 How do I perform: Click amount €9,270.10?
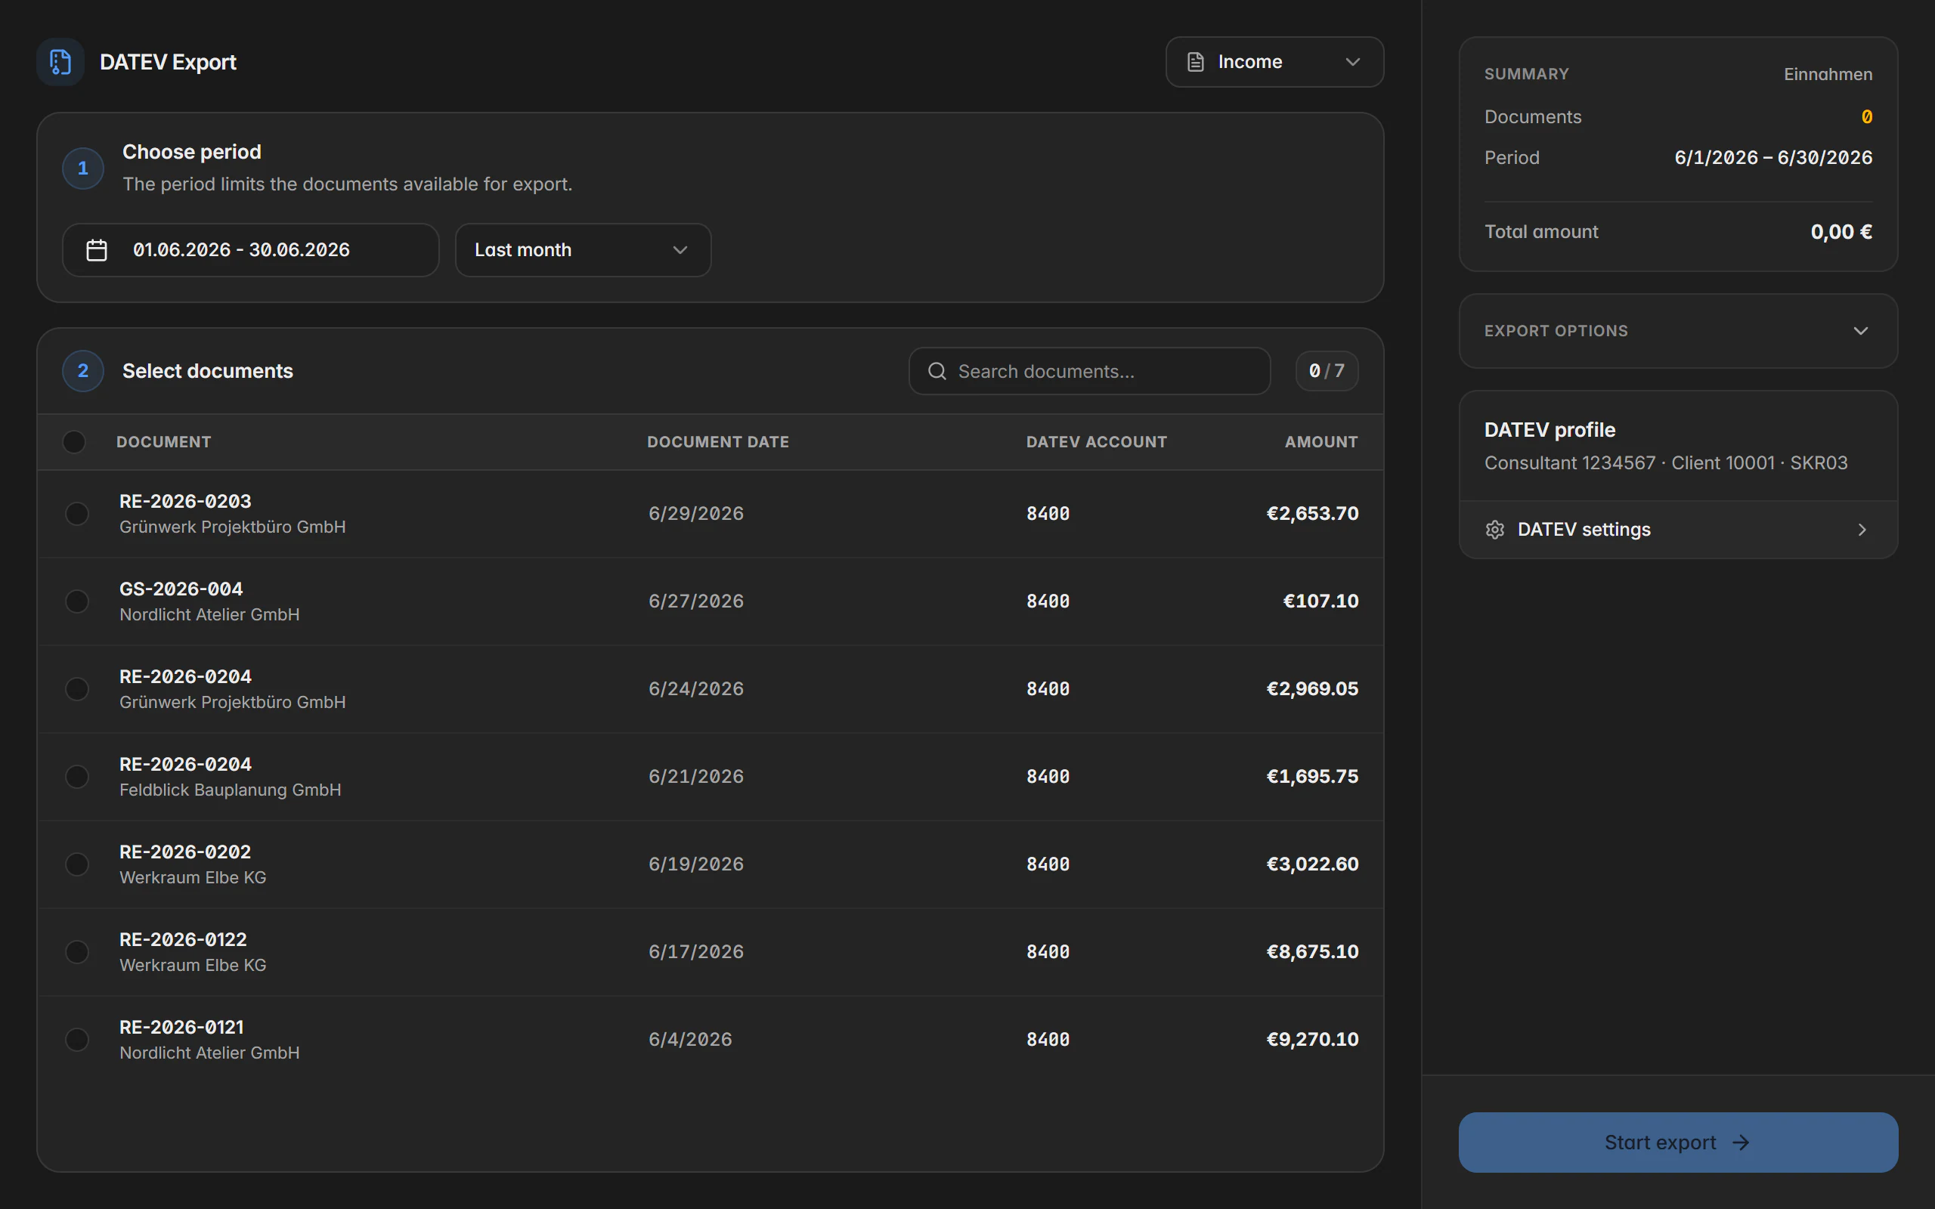(x=1312, y=1040)
